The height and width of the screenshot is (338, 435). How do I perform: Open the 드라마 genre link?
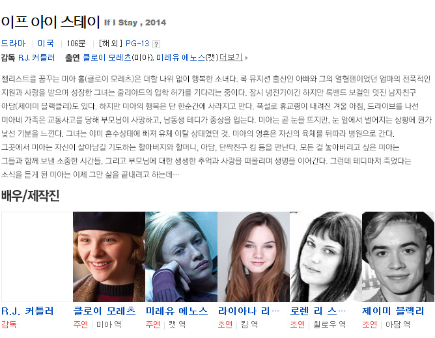click(x=13, y=43)
